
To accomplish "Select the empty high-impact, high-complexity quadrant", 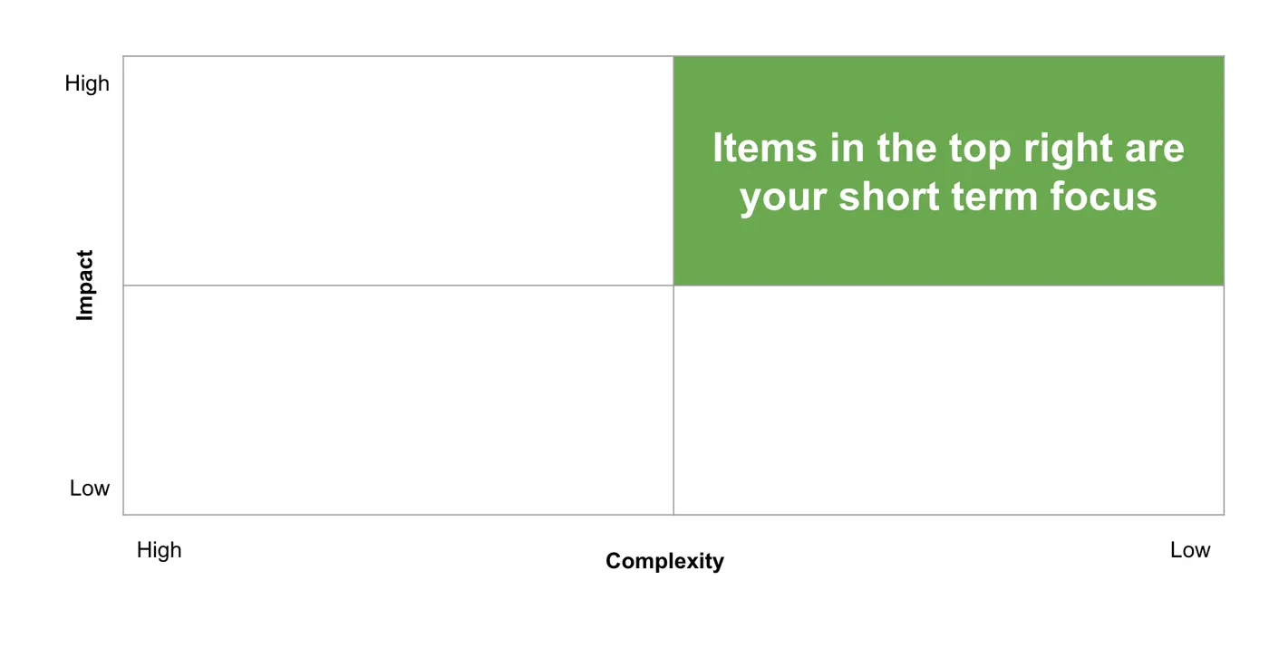I will 398,171.
